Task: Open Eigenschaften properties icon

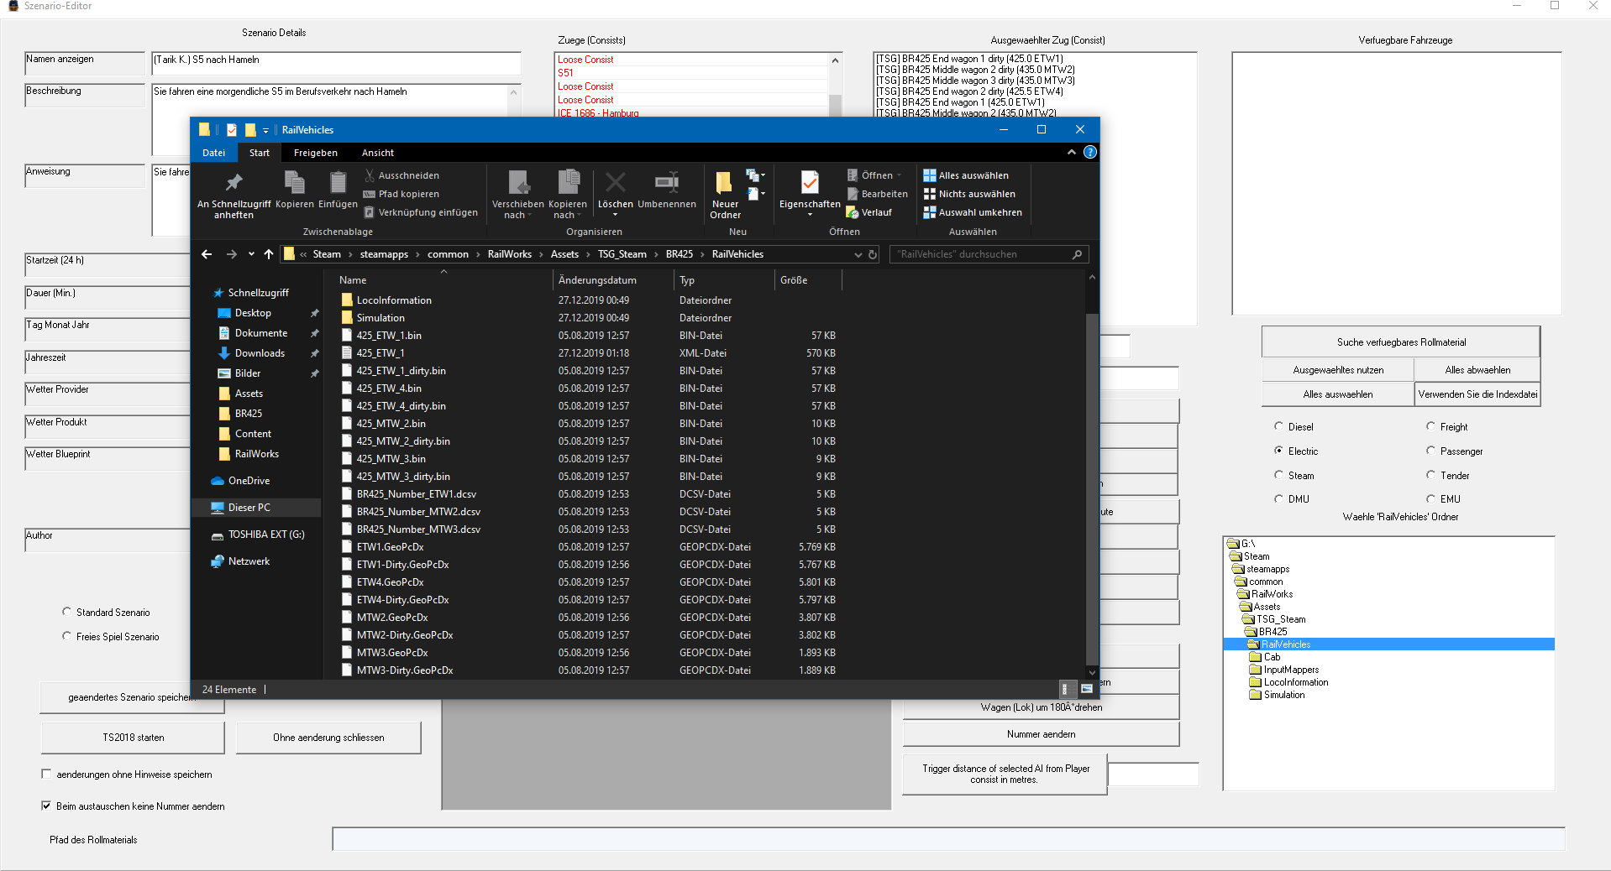Action: [x=809, y=183]
